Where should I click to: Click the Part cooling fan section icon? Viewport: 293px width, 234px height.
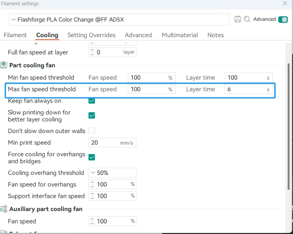coord(4,65)
